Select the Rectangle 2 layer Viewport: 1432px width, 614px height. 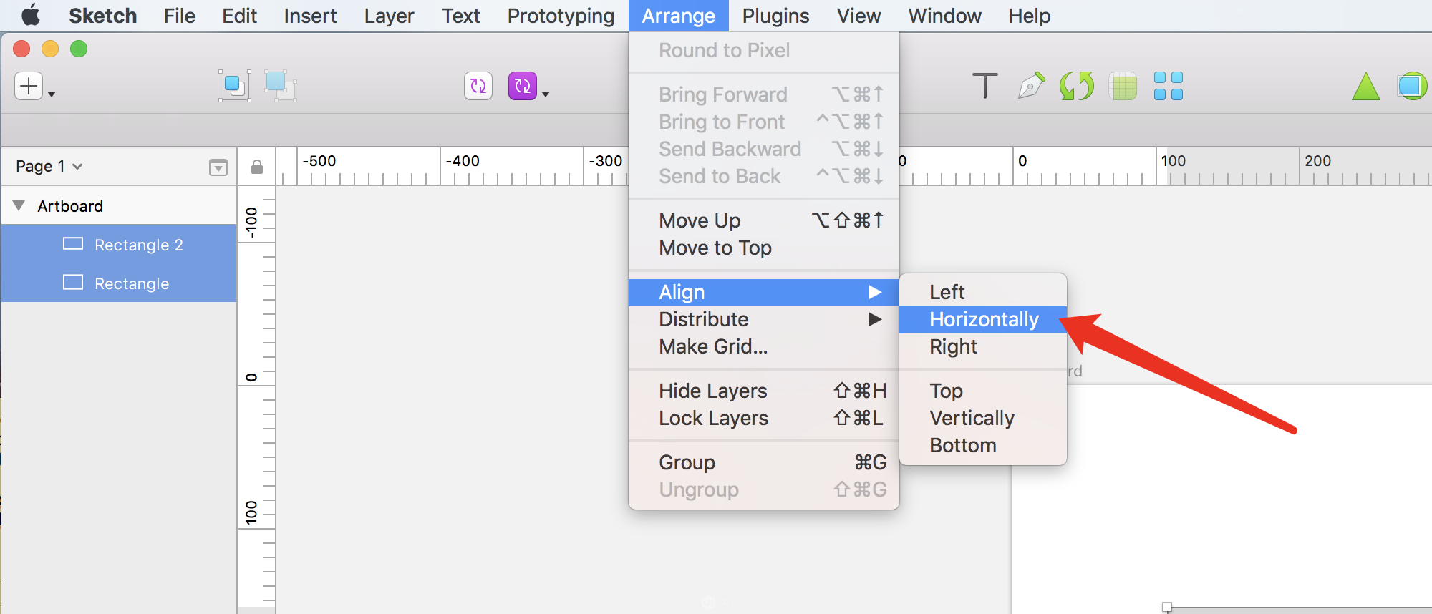tap(119, 245)
